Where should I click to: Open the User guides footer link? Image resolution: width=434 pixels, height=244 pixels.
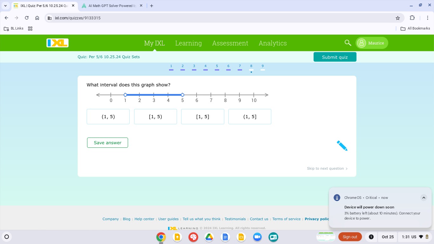(x=168, y=219)
